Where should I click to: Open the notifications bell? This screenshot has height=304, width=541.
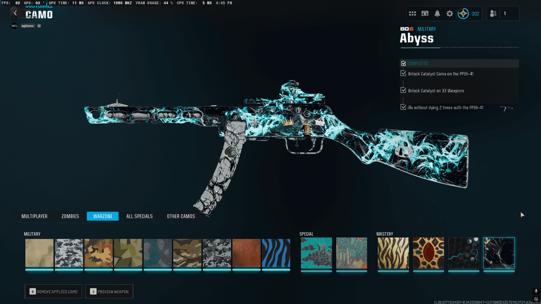[437, 14]
